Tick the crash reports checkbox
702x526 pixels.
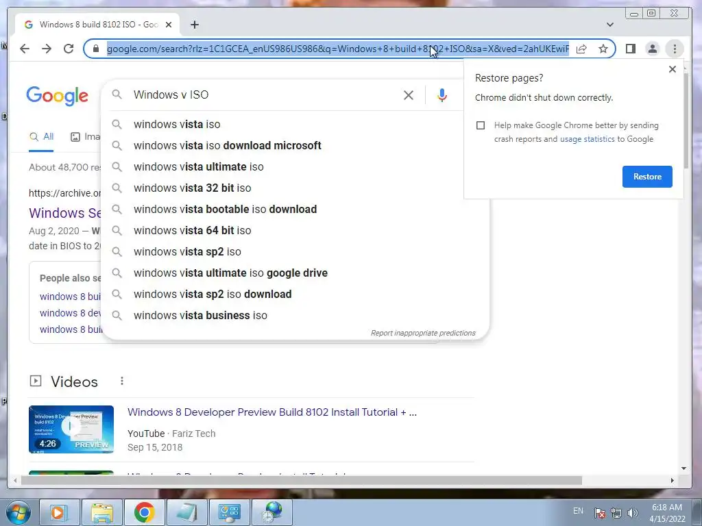pyautogui.click(x=481, y=125)
